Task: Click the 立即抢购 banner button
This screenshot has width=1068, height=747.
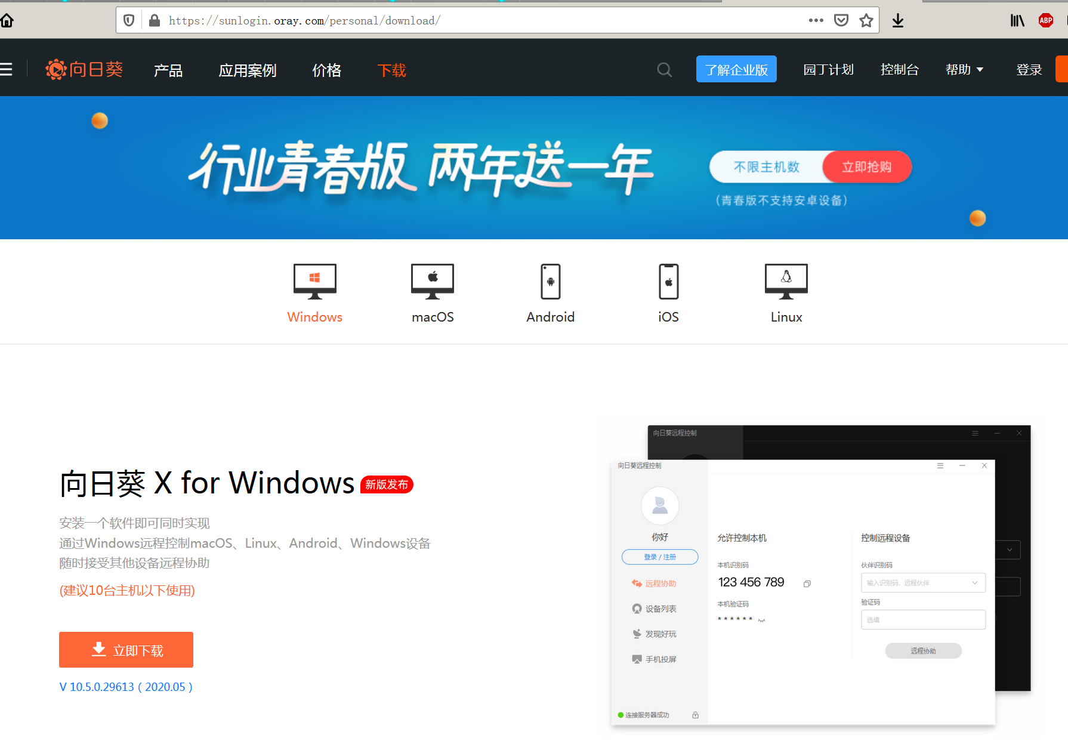Action: coord(867,167)
